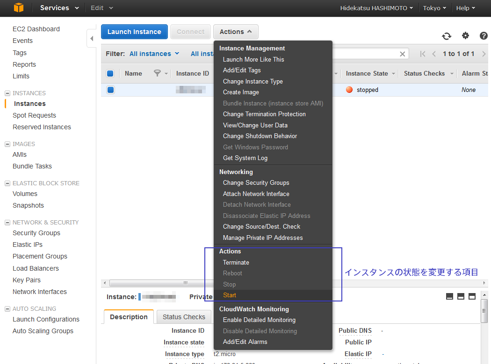
Task: Click the Launch Instance button
Action: [x=134, y=32]
